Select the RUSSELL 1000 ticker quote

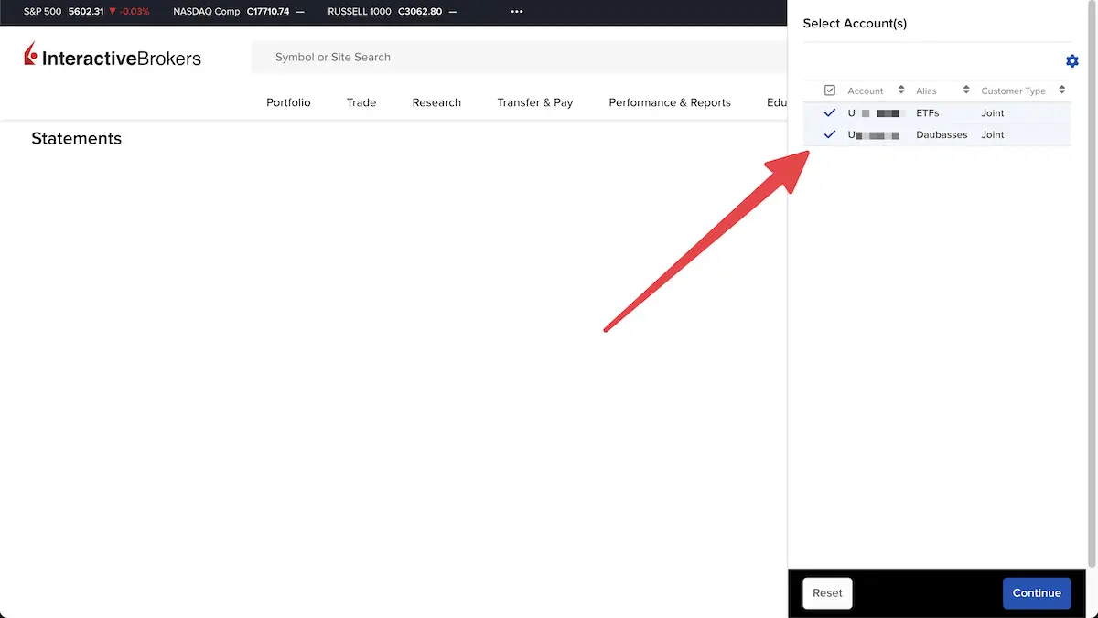tap(394, 12)
